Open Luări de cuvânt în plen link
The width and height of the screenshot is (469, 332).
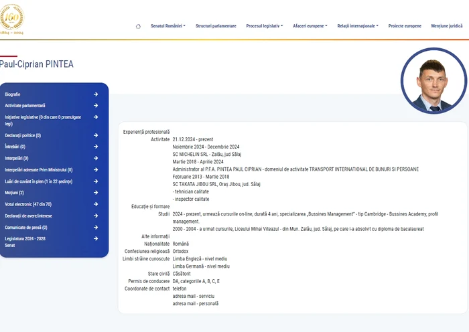39,181
